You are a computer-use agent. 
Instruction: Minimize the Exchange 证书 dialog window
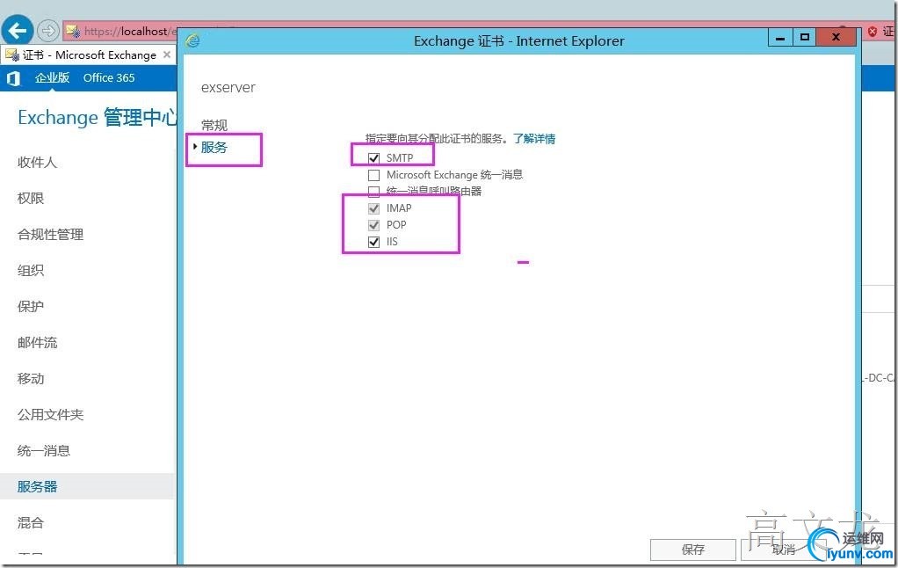point(780,38)
